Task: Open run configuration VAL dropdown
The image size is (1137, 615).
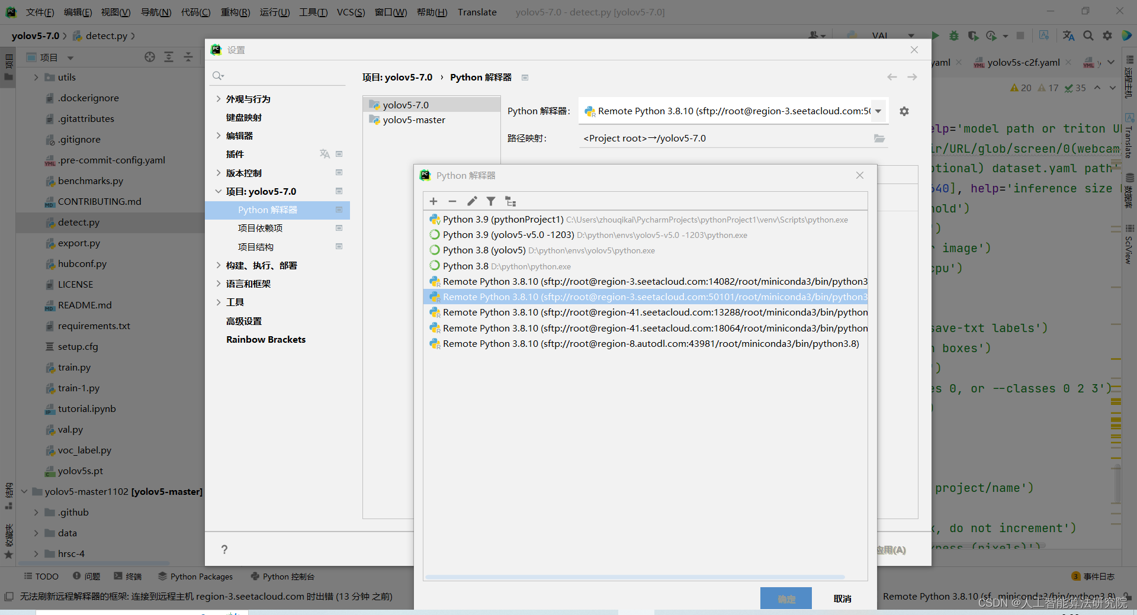Action: (x=893, y=36)
